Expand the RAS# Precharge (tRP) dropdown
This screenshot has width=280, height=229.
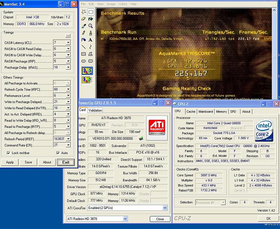point(68,61)
